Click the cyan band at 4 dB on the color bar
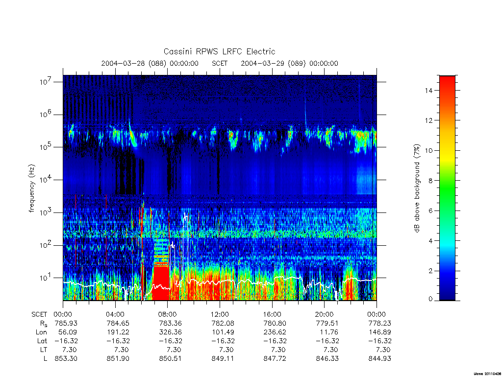Image resolution: width=502 pixels, height=376 pixels. click(x=447, y=241)
